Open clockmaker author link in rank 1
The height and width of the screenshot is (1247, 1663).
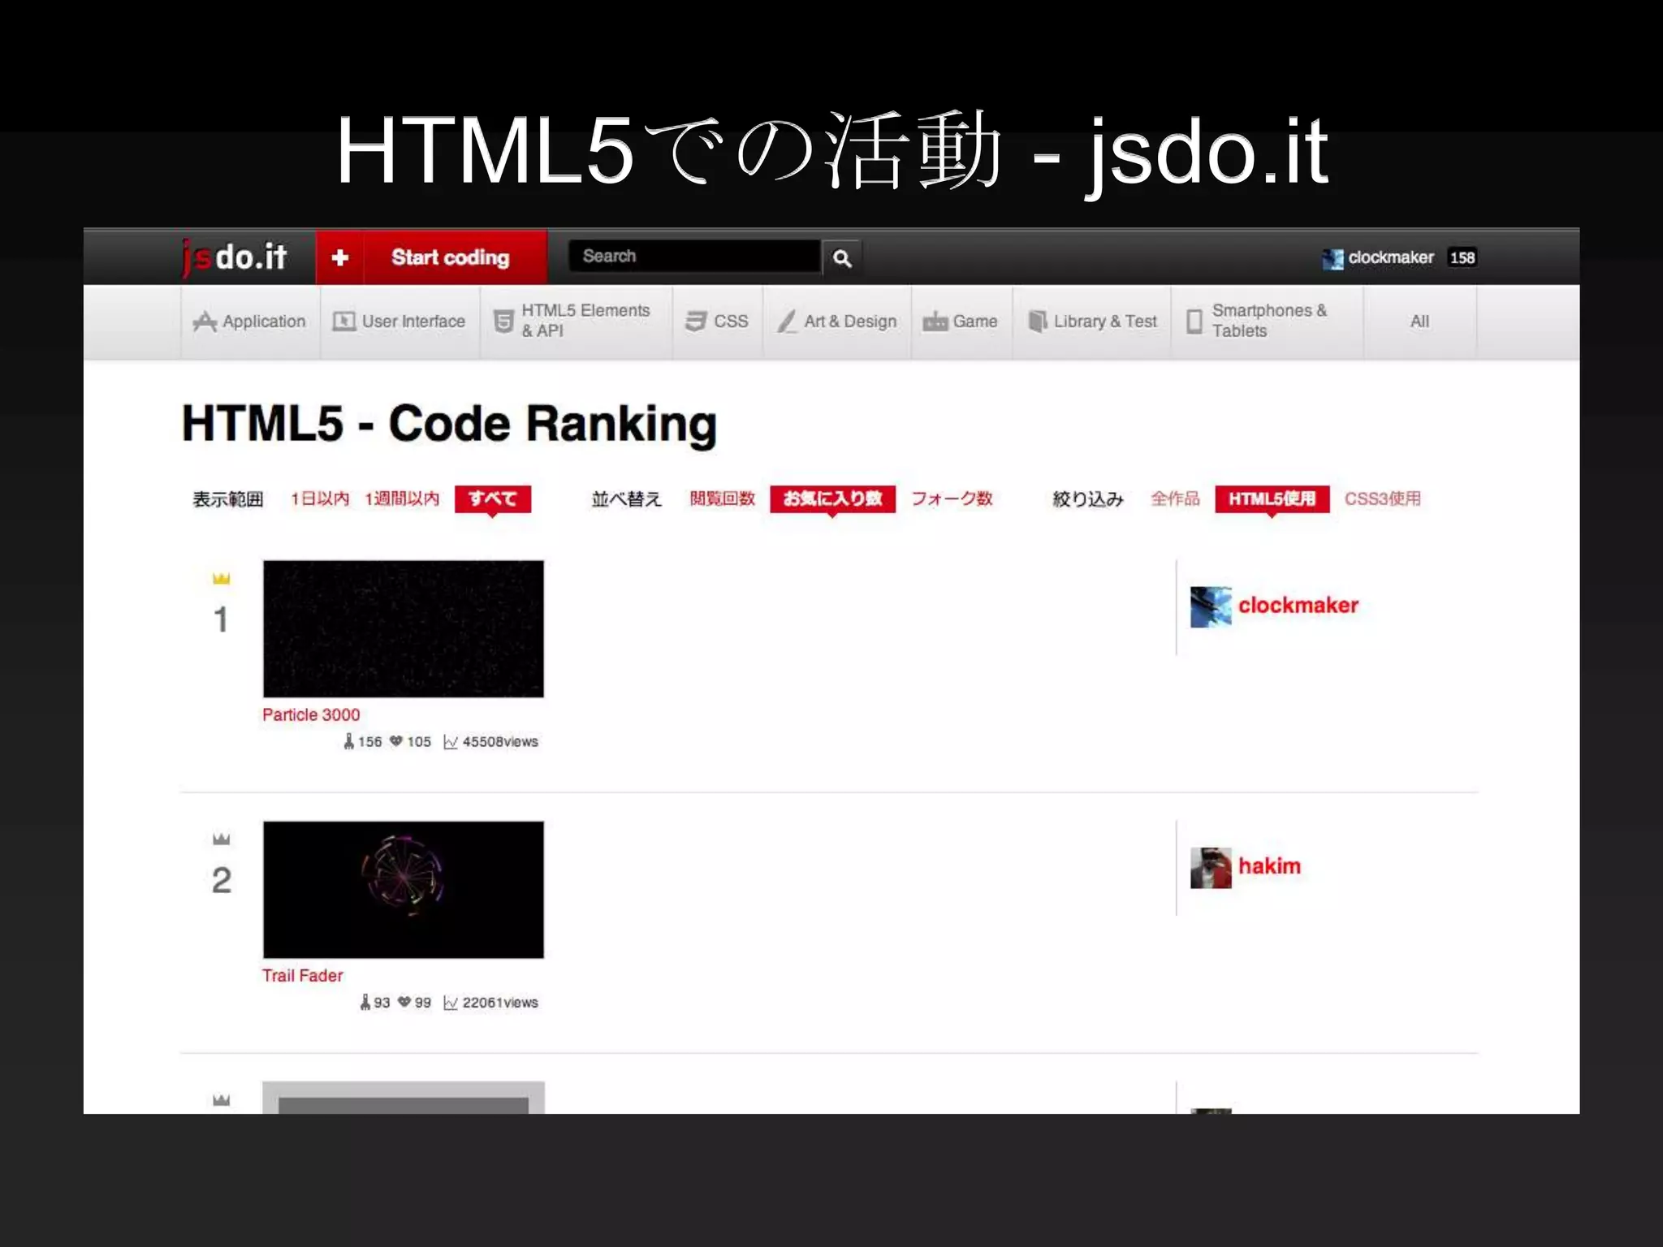(1298, 606)
